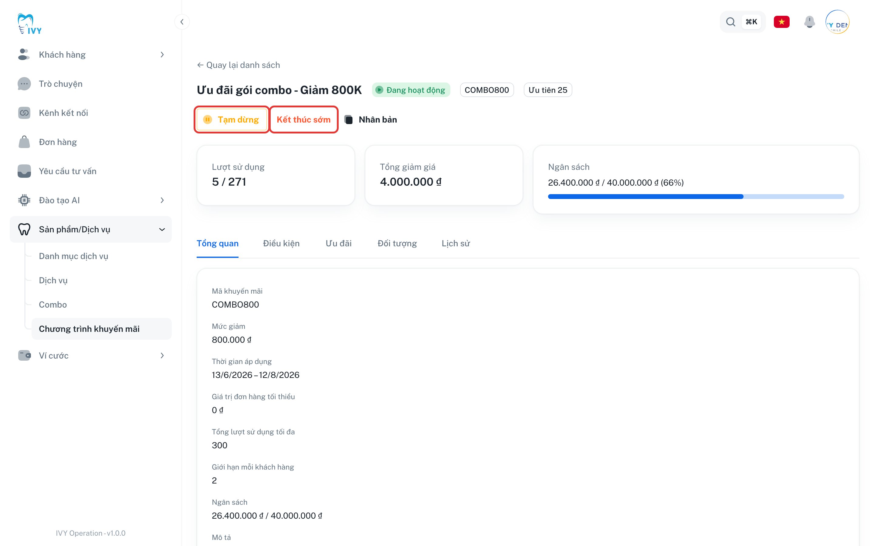This screenshot has width=874, height=546.
Task: Click the Khách hàng people icon
Action: (x=24, y=55)
